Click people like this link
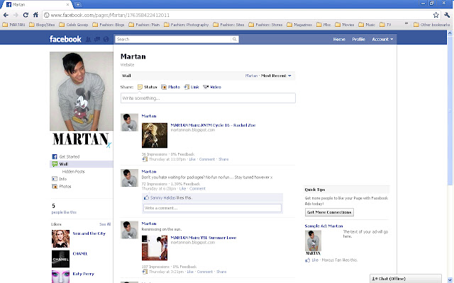 click(64, 212)
